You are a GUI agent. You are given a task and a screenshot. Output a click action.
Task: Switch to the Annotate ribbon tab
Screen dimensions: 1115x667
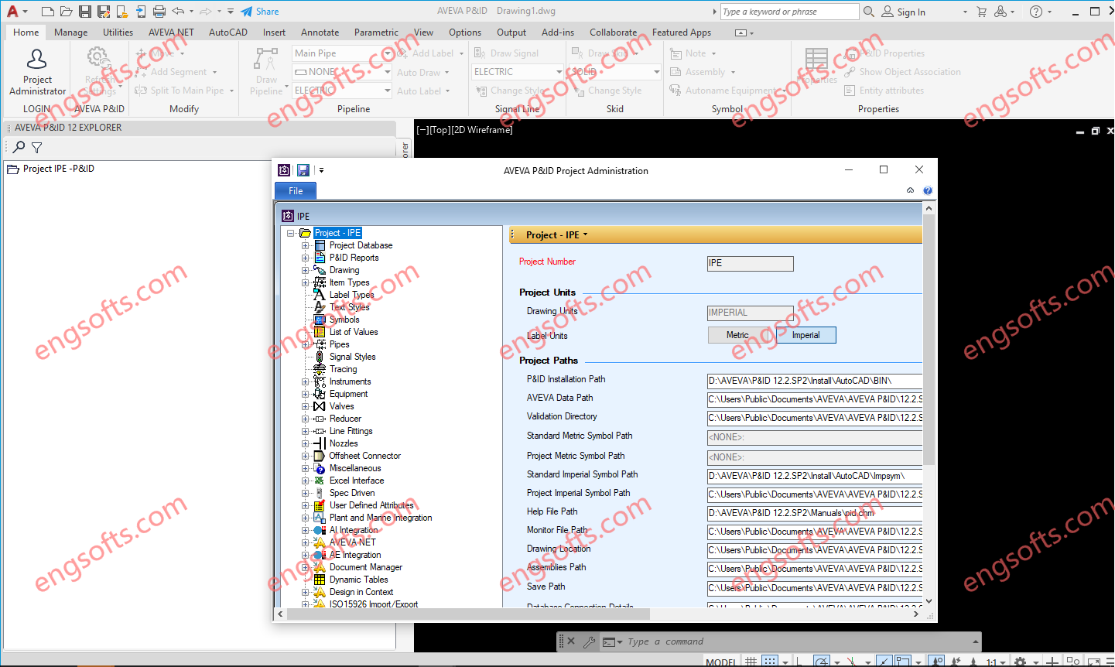320,32
